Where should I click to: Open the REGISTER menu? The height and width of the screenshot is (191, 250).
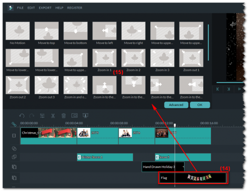[x=74, y=8]
